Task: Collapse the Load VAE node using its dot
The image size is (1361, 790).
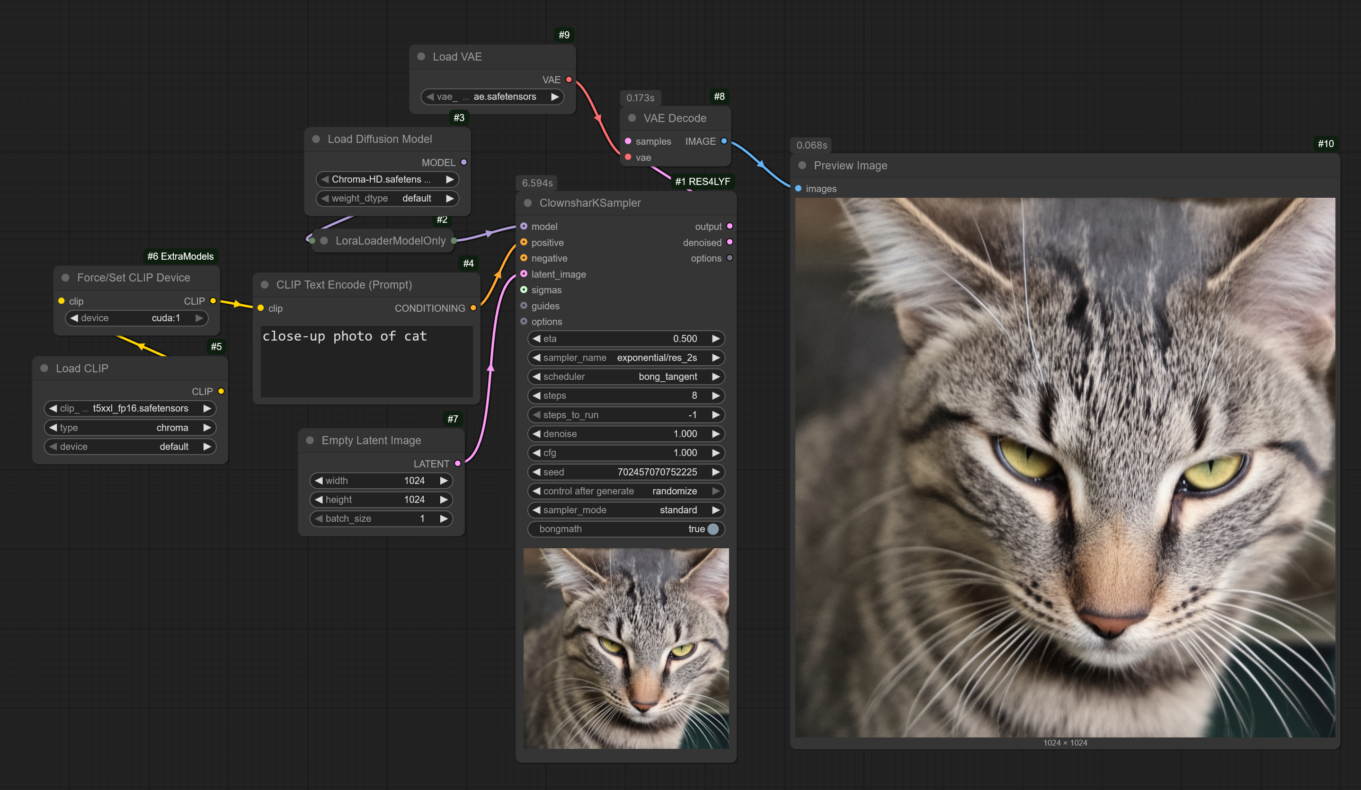Action: pyautogui.click(x=421, y=57)
